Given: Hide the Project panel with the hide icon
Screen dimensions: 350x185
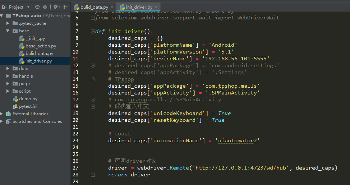Looking at the screenshot, I should coord(65,7).
